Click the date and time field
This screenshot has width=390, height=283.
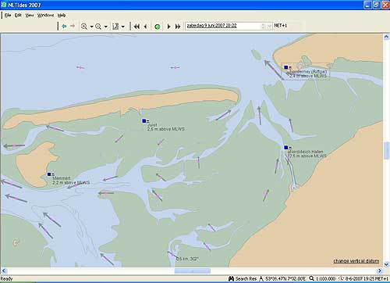pyautogui.click(x=225, y=26)
